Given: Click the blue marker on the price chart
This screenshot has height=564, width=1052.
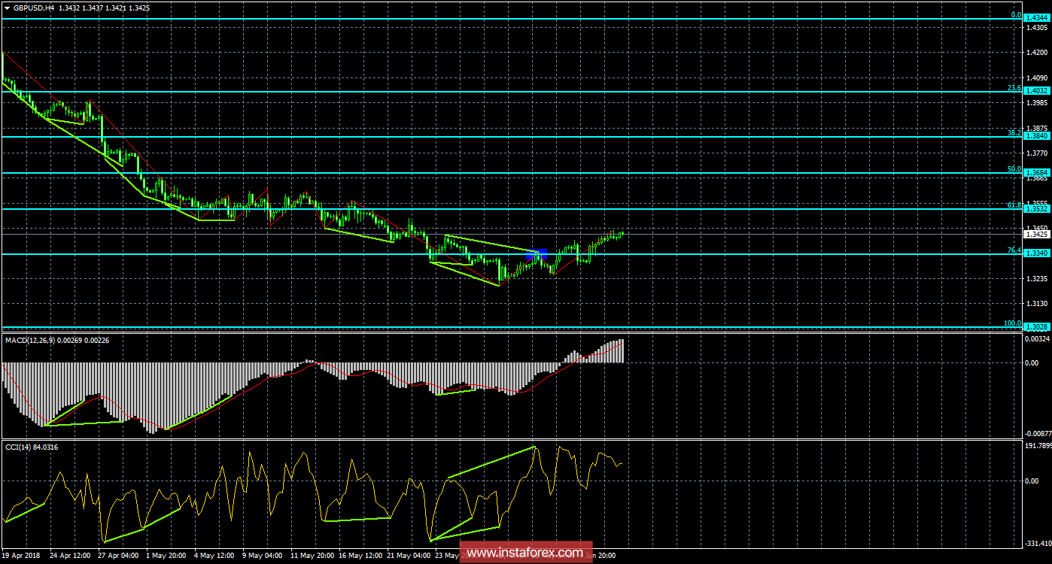Looking at the screenshot, I should click(538, 256).
